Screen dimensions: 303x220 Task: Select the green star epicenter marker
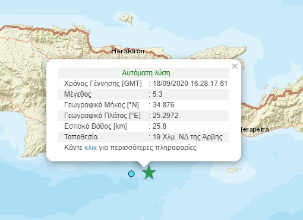[149, 173]
